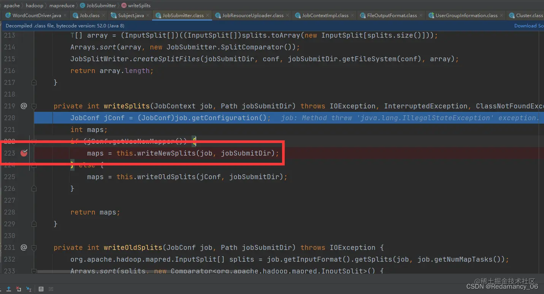Click the @ gutter icon on line 231
The height and width of the screenshot is (294, 544).
24,248
